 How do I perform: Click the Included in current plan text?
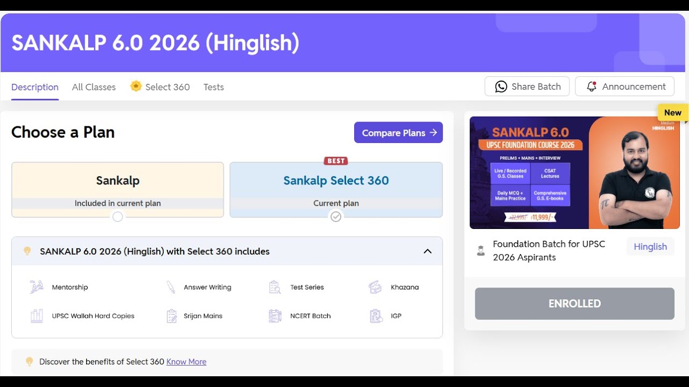[118, 203]
